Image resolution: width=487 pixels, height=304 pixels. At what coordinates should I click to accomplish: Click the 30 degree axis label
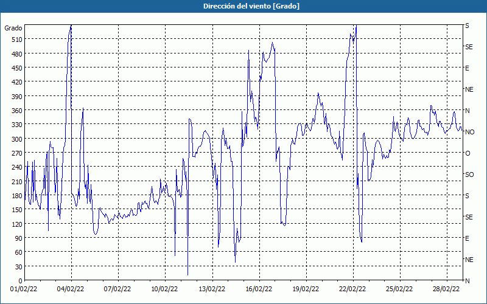[19, 267]
